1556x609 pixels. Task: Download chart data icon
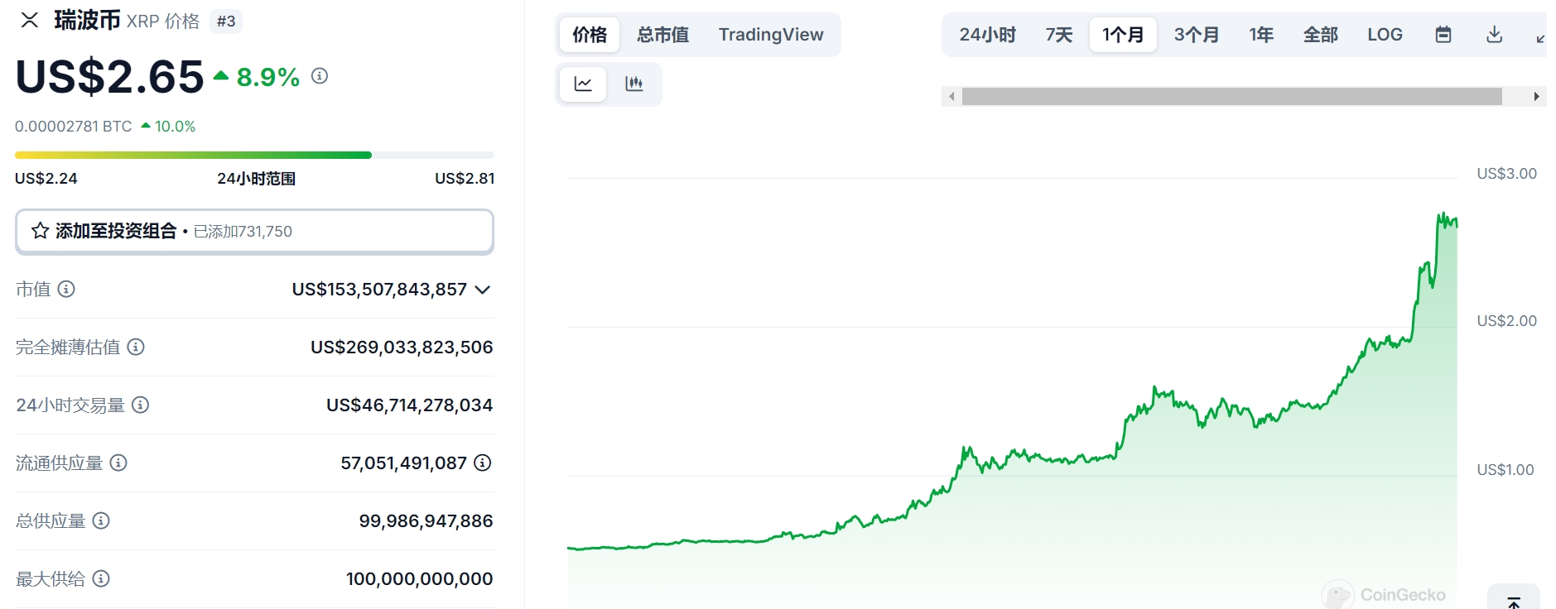1495,35
